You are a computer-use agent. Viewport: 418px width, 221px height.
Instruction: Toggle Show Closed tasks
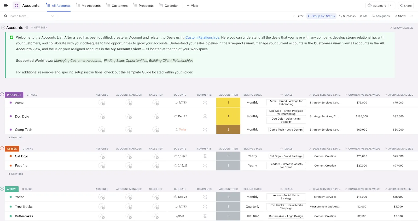point(401,28)
